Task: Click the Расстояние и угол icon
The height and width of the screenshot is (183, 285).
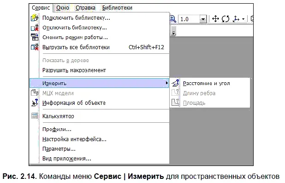Action: pyautogui.click(x=175, y=83)
